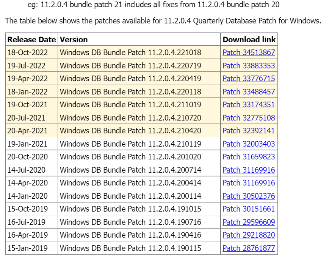Screen dimensions: 329x255
Task: Click the Patch 29218820 link
Action: [x=249, y=235]
